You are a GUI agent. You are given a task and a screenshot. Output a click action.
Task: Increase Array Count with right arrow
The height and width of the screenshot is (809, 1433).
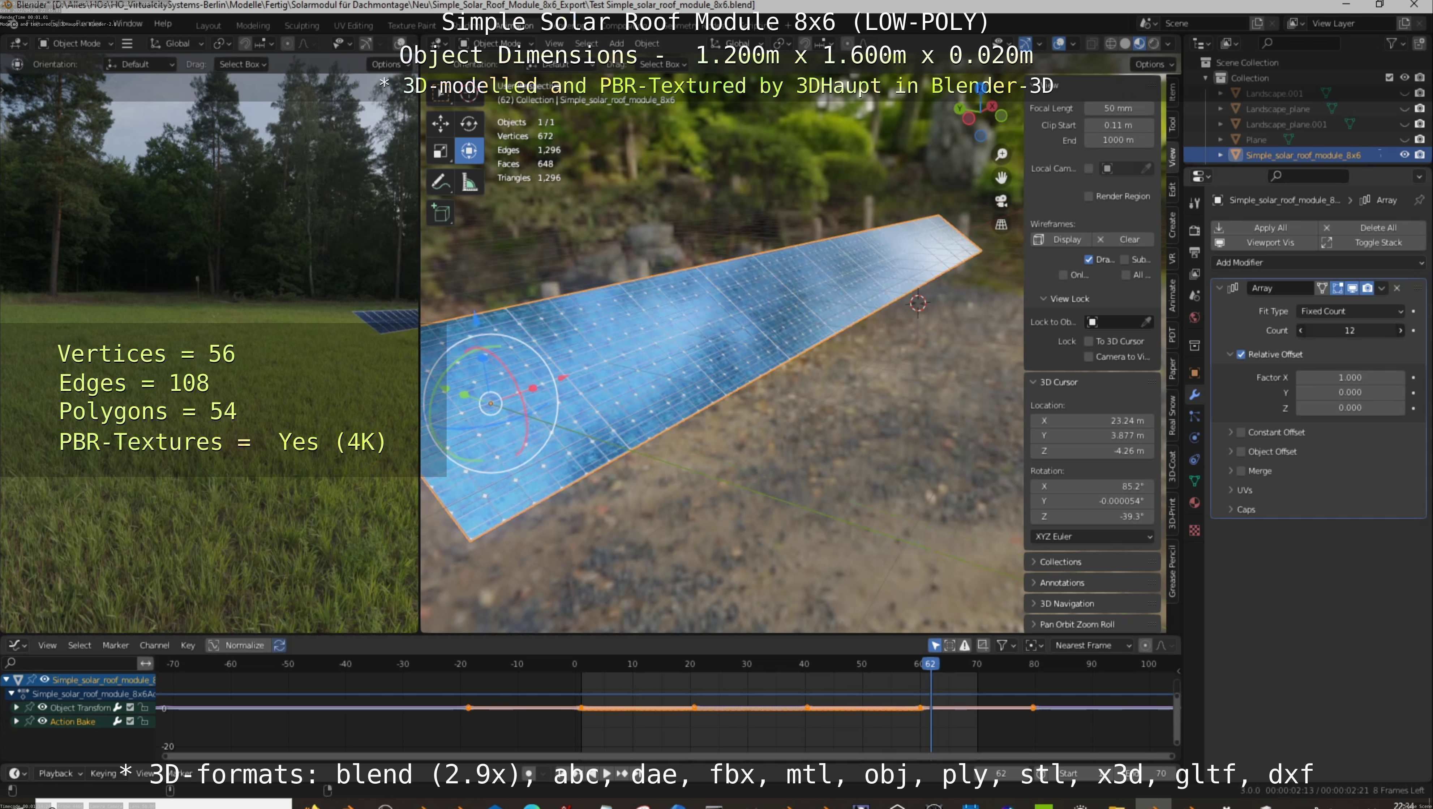(1400, 330)
